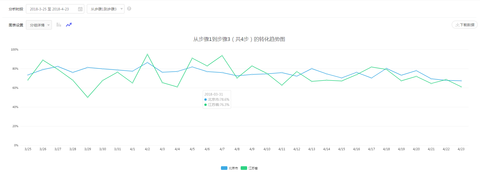Screen dimensions: 480x174
Task: Select the blue line's first point at 3/25
Action: click(28, 75)
